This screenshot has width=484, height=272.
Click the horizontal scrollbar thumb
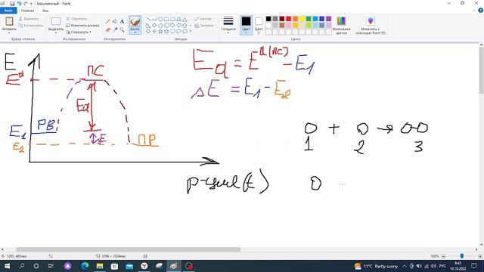point(128,249)
